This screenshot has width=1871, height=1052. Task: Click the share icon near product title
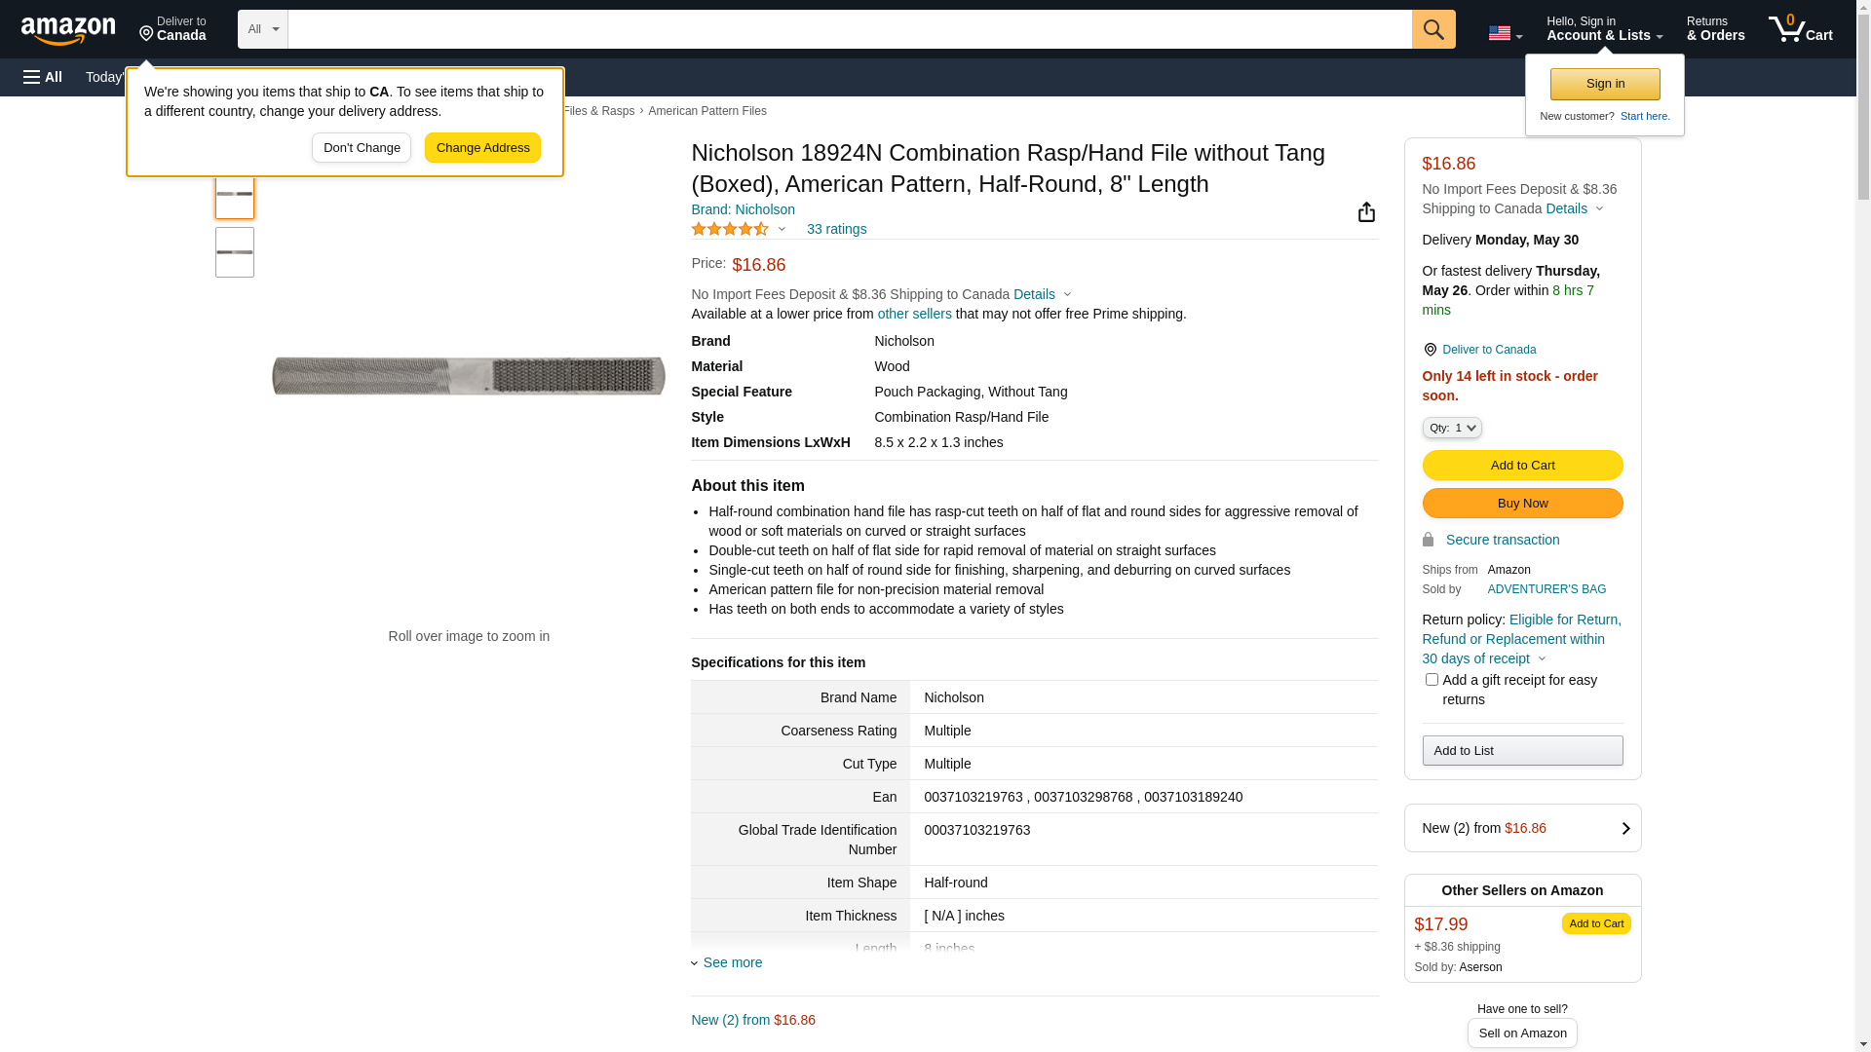coord(1366,212)
